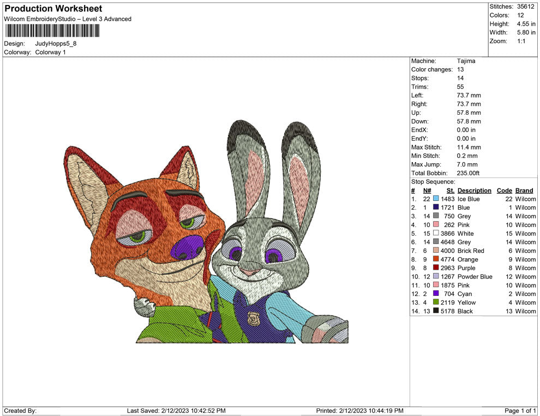Click the Brick Red description text
Screen dimensions: 540x416
tap(471, 251)
